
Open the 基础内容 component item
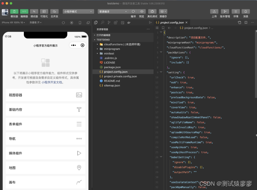[x=46, y=110]
